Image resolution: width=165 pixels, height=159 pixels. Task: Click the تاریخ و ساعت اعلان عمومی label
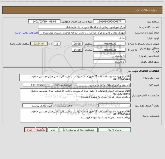[x=77, y=22]
